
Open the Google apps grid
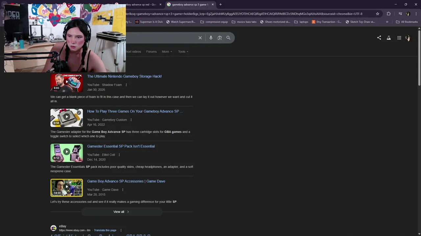point(399,38)
